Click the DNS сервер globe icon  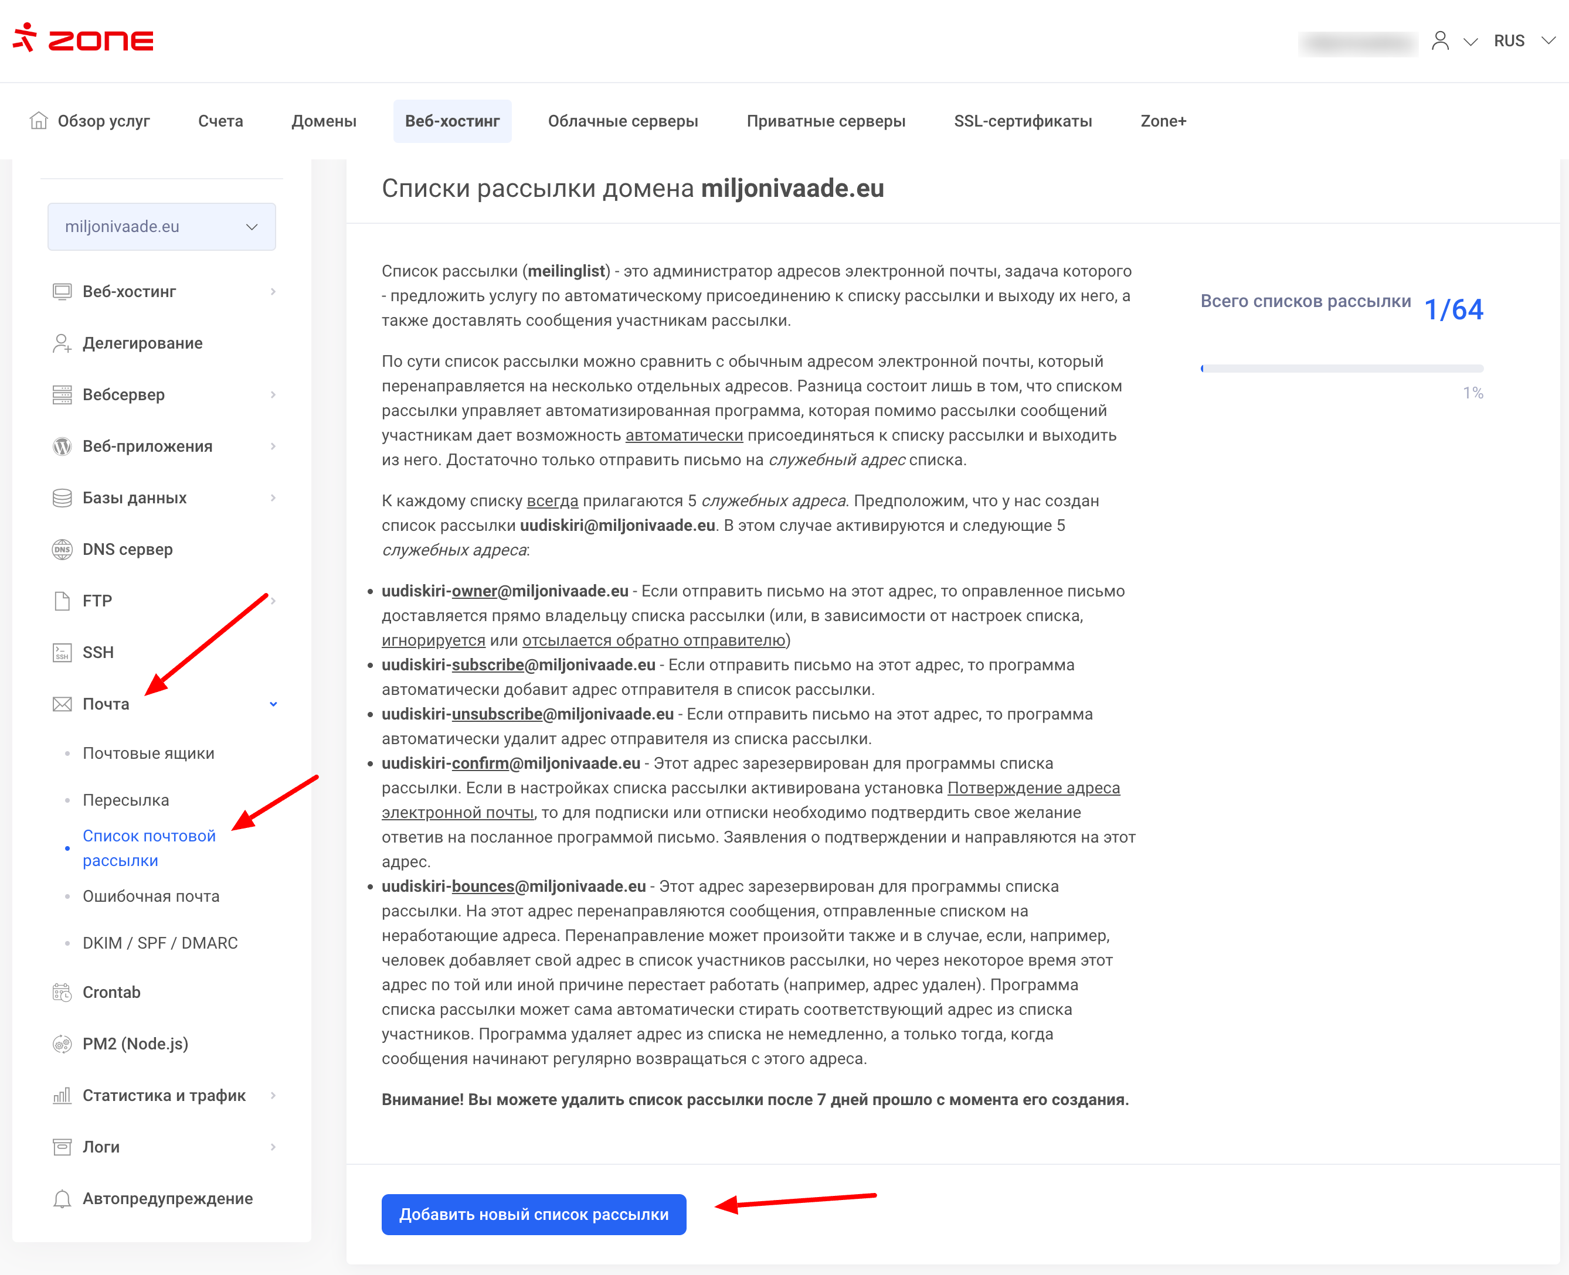click(x=62, y=550)
